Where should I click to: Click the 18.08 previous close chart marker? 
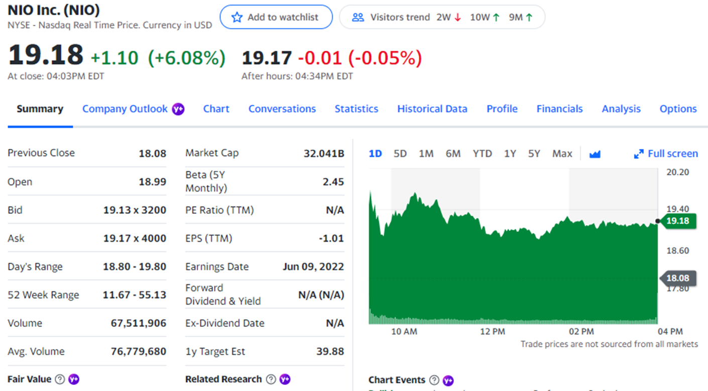coord(677,278)
